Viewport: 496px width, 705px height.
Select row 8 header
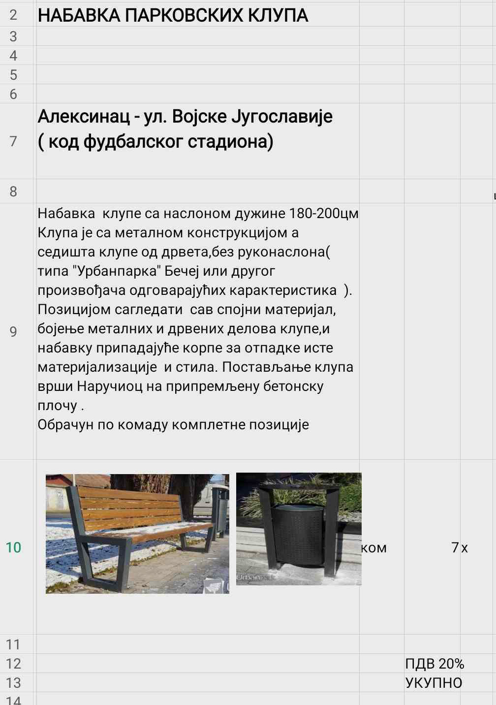13,192
